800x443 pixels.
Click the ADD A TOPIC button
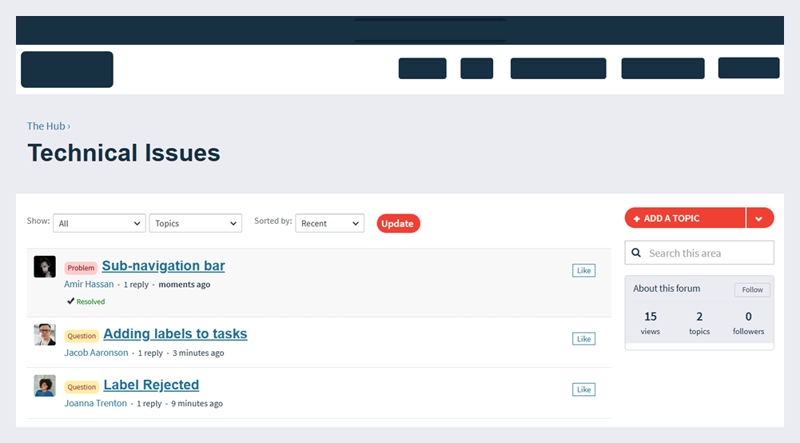(x=685, y=218)
